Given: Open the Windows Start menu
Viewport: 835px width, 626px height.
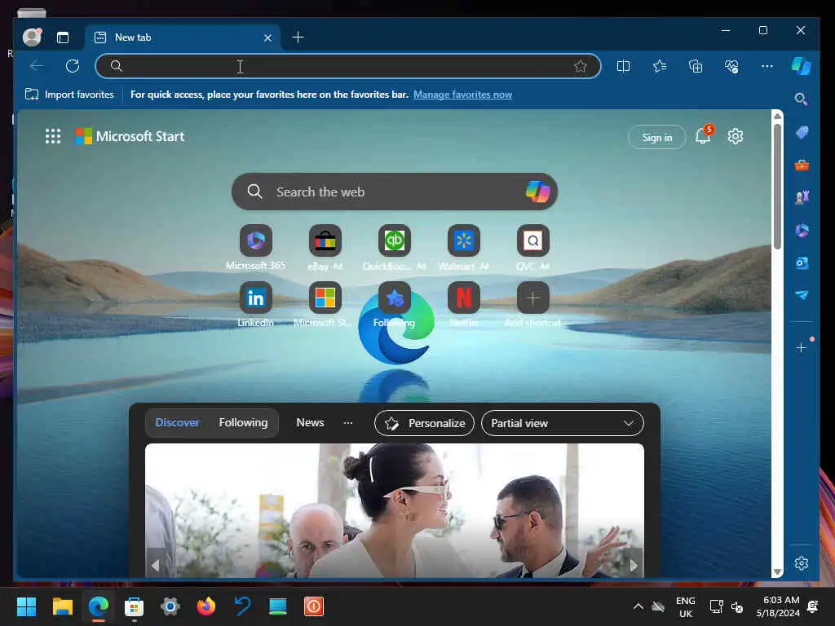Looking at the screenshot, I should click(26, 606).
